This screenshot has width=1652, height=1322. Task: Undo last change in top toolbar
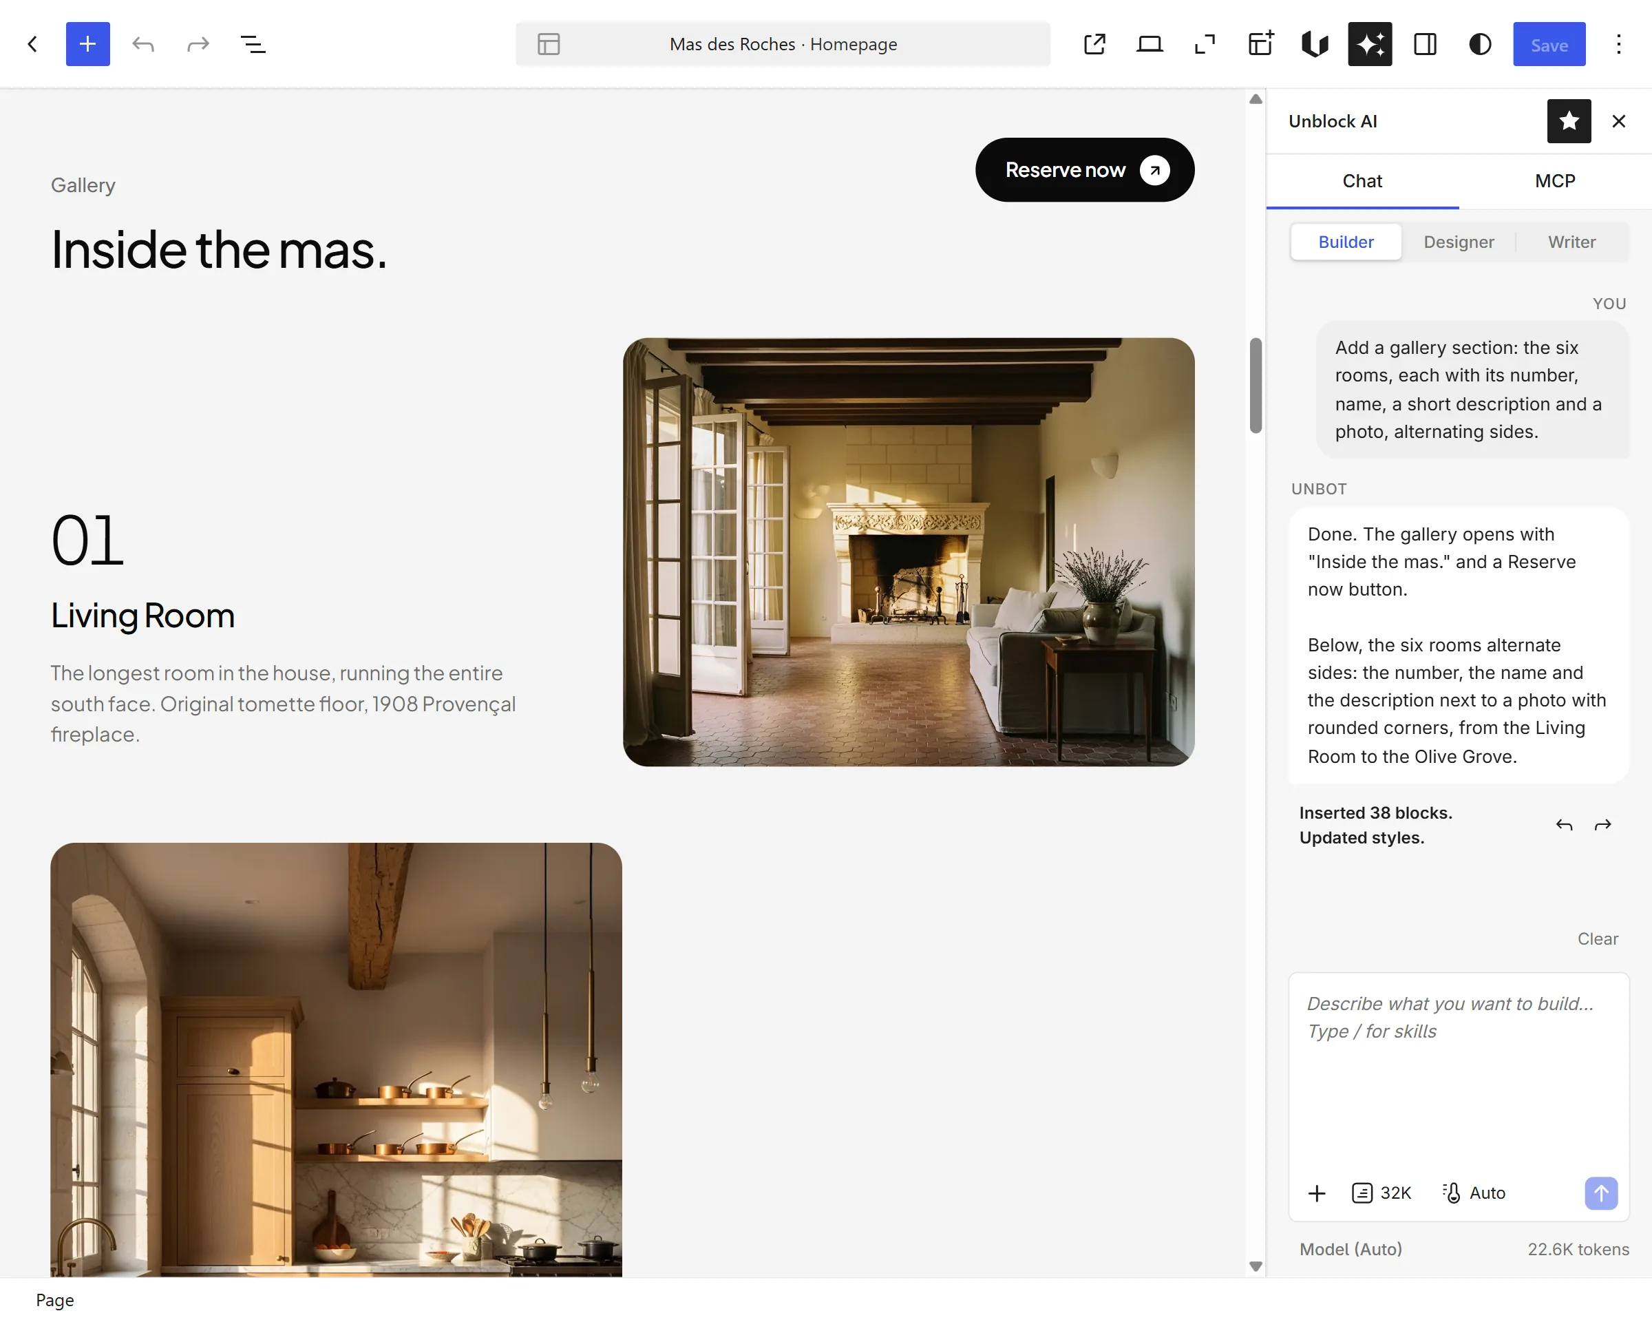143,45
